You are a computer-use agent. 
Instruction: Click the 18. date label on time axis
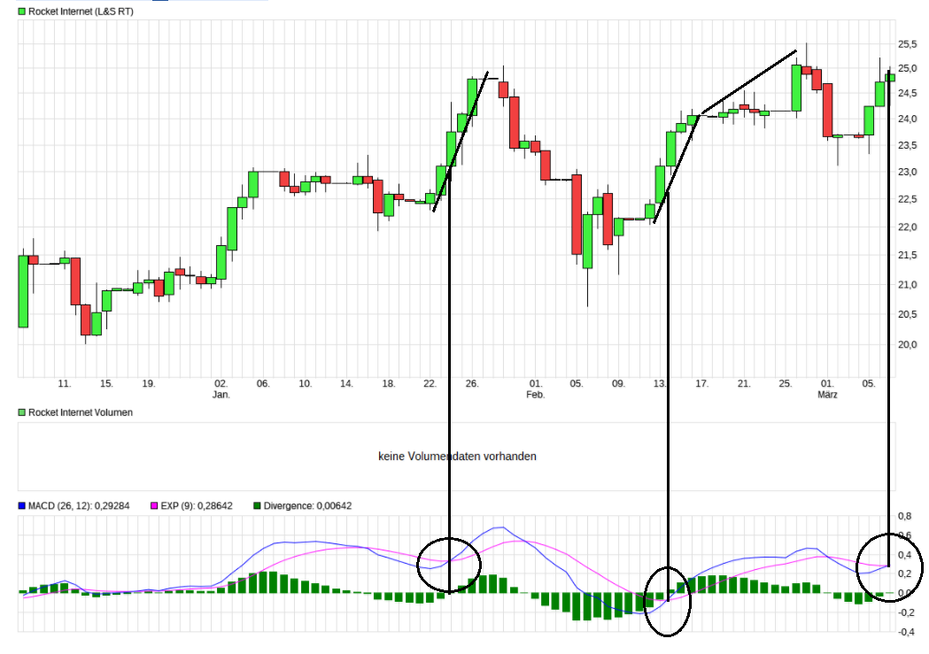[x=389, y=384]
